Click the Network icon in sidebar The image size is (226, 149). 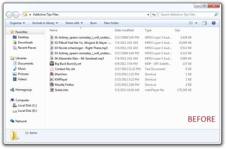[x=12, y=121]
